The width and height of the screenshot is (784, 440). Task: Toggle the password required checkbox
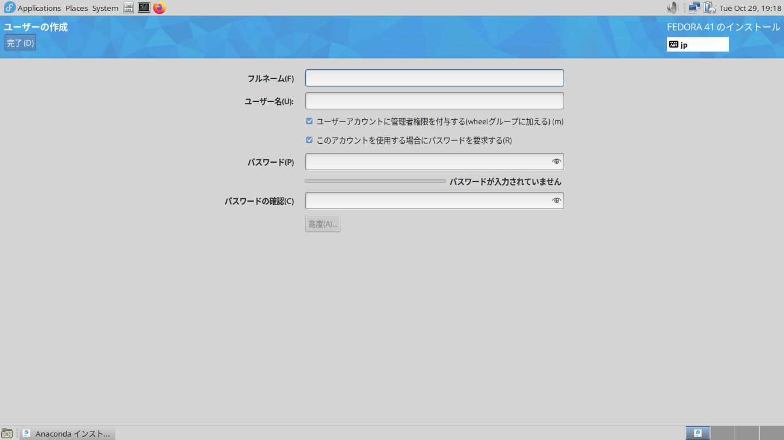coord(309,140)
